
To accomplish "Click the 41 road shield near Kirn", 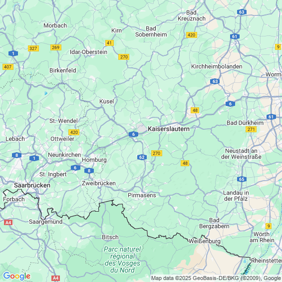I will tap(109, 43).
